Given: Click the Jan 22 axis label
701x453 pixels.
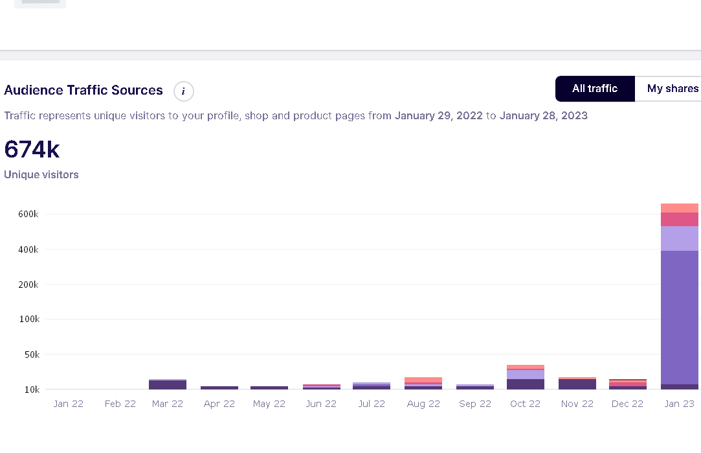Looking at the screenshot, I should point(68,403).
